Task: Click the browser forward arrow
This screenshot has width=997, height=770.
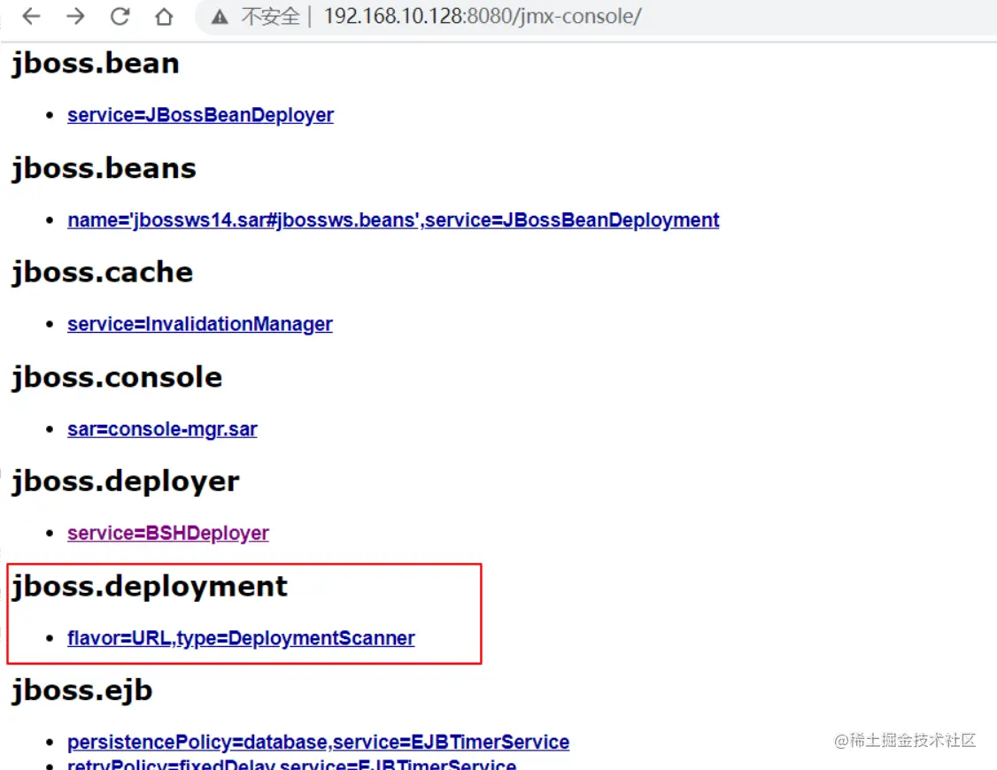Action: coord(75,16)
